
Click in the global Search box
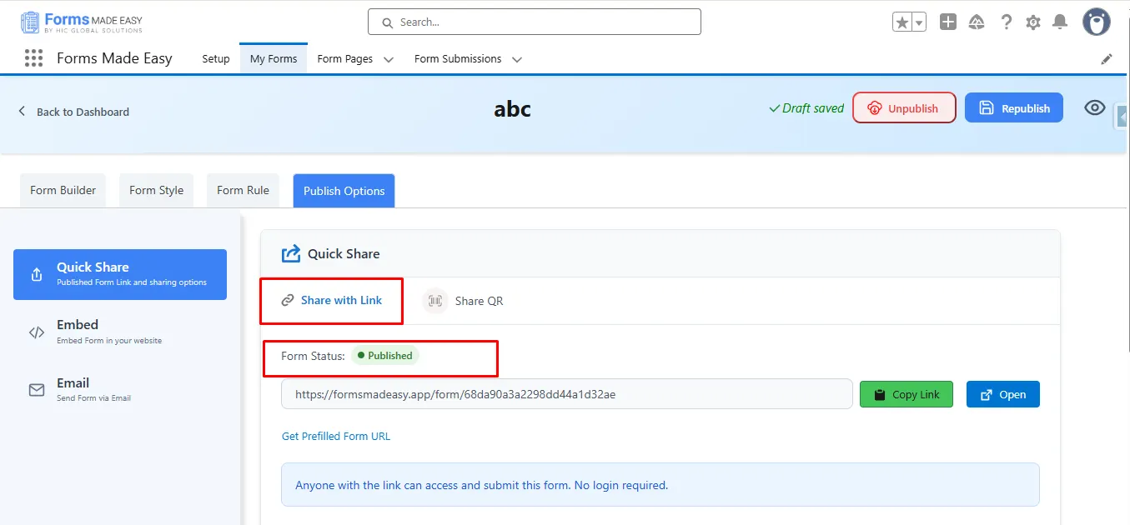pos(535,22)
